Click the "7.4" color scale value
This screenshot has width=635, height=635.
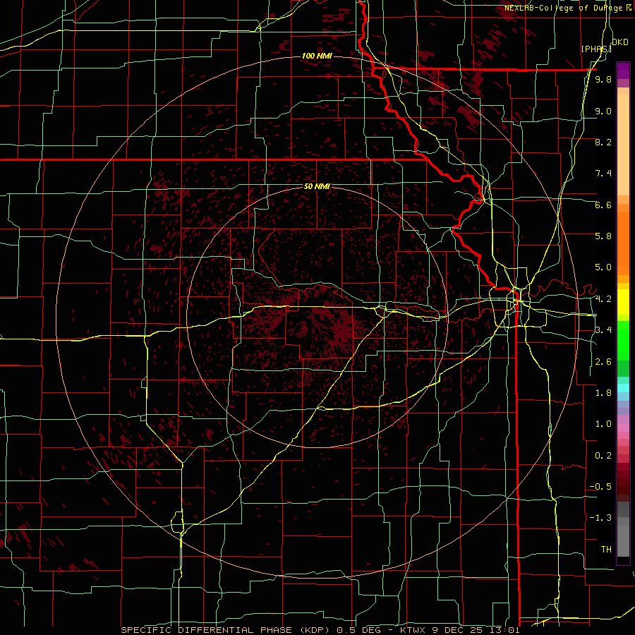coord(603,174)
